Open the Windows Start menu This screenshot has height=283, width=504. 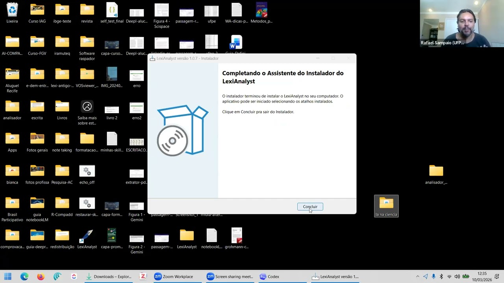coord(8,277)
